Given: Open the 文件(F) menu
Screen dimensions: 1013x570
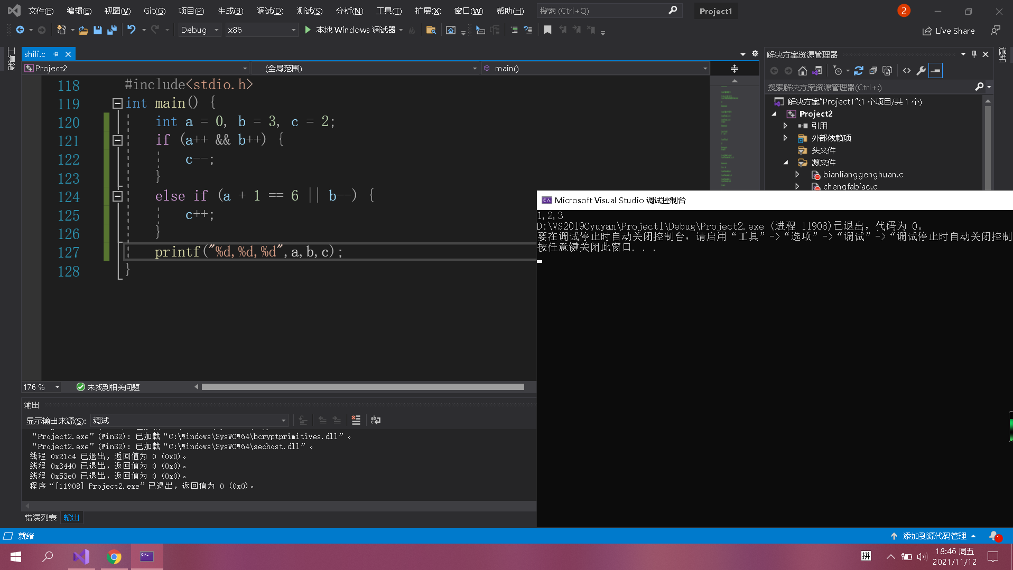Looking at the screenshot, I should (41, 11).
